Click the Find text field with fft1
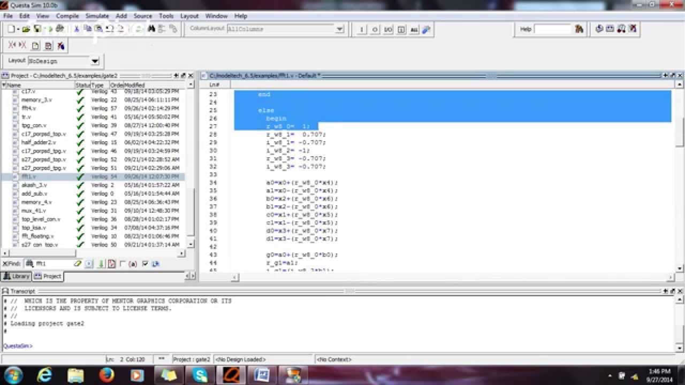This screenshot has height=385, width=685. (x=54, y=264)
